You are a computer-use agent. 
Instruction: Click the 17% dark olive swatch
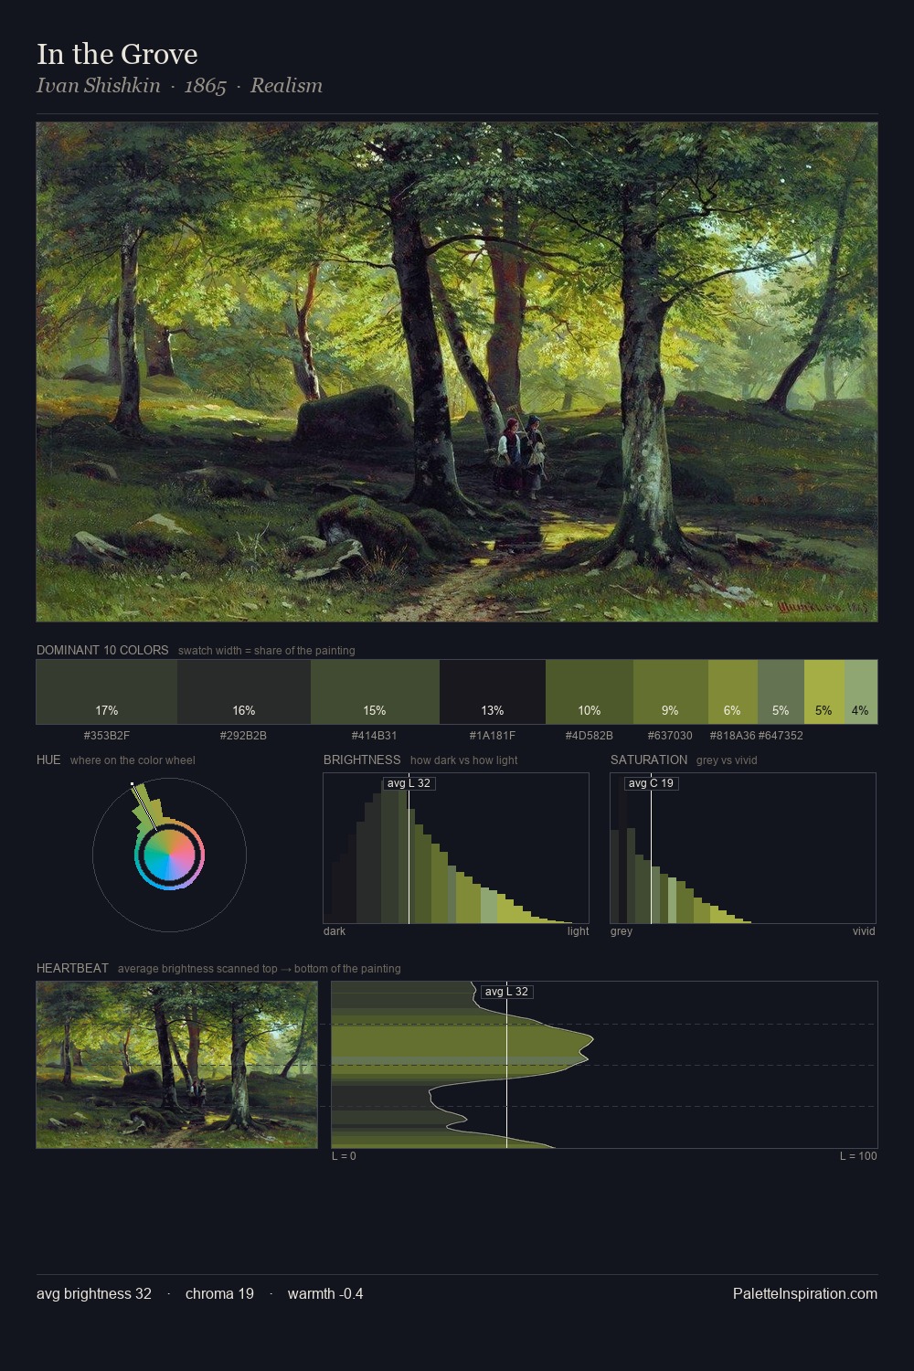click(107, 692)
